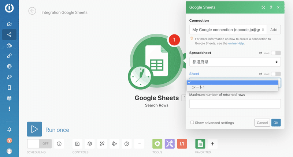Expand the Google Sheets dialog fullscreen
This screenshot has height=157, width=293.
pyautogui.click(x=263, y=7)
